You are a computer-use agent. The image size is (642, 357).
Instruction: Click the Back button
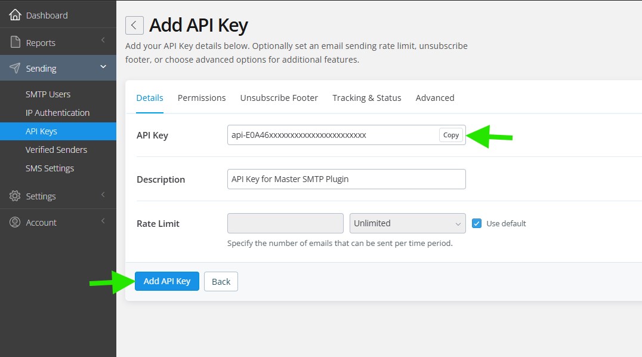(221, 282)
